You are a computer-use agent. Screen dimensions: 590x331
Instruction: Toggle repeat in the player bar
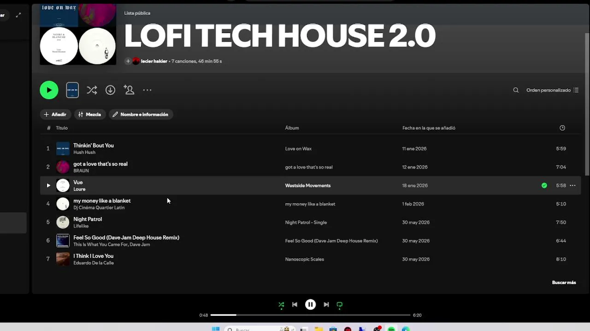340,304
